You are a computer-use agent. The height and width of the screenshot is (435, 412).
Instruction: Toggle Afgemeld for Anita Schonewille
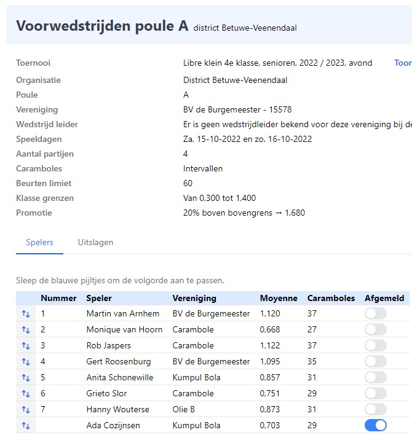[376, 377]
